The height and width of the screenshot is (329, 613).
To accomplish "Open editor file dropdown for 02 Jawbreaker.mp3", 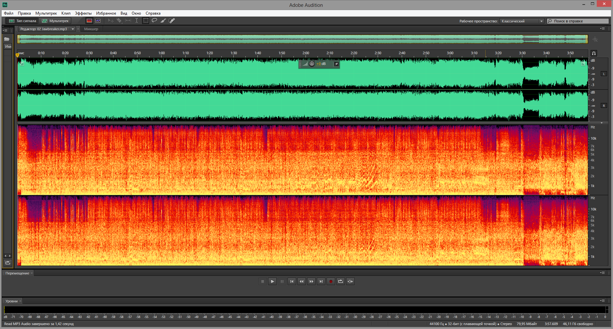I will coord(73,29).
